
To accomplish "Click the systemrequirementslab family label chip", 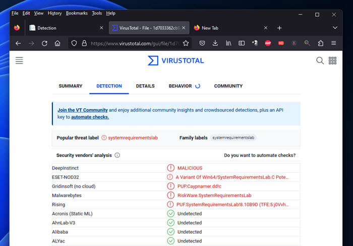I will click(233, 138).
